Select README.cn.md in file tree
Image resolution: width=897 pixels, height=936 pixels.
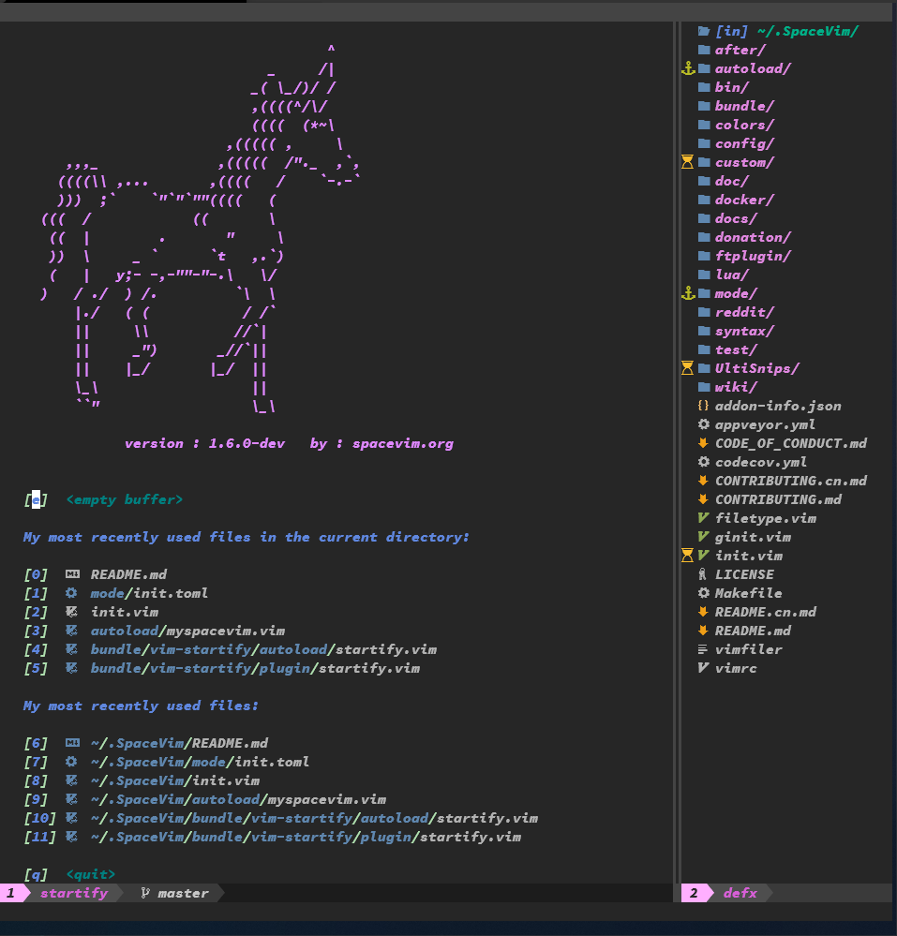tap(766, 612)
